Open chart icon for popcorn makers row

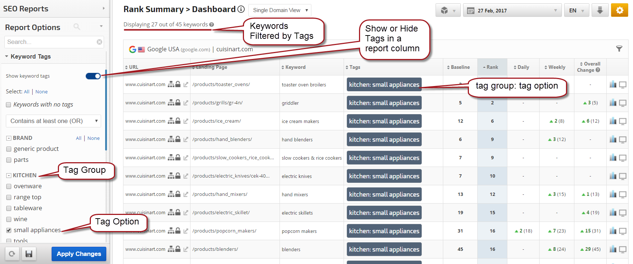pyautogui.click(x=613, y=231)
